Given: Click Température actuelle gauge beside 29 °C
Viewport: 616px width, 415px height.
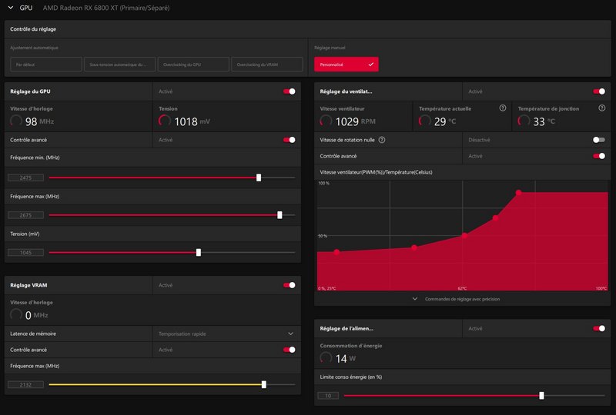Looking at the screenshot, I should 425,121.
